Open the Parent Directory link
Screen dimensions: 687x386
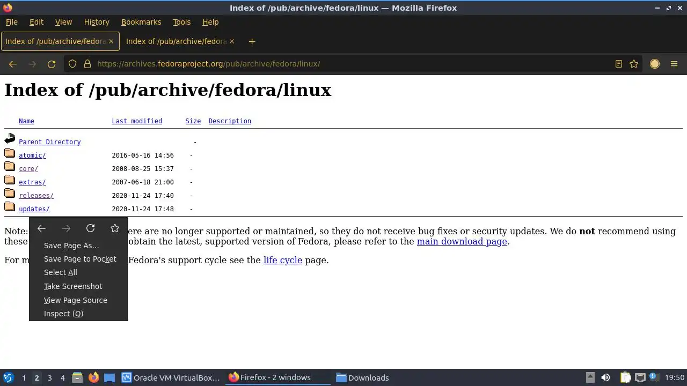[x=50, y=142]
